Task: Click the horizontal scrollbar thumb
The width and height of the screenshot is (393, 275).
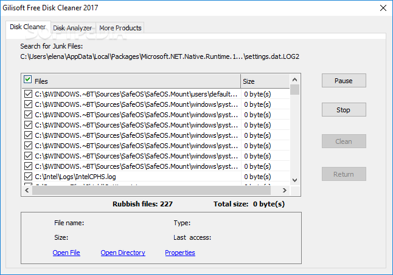Action: coord(151,190)
